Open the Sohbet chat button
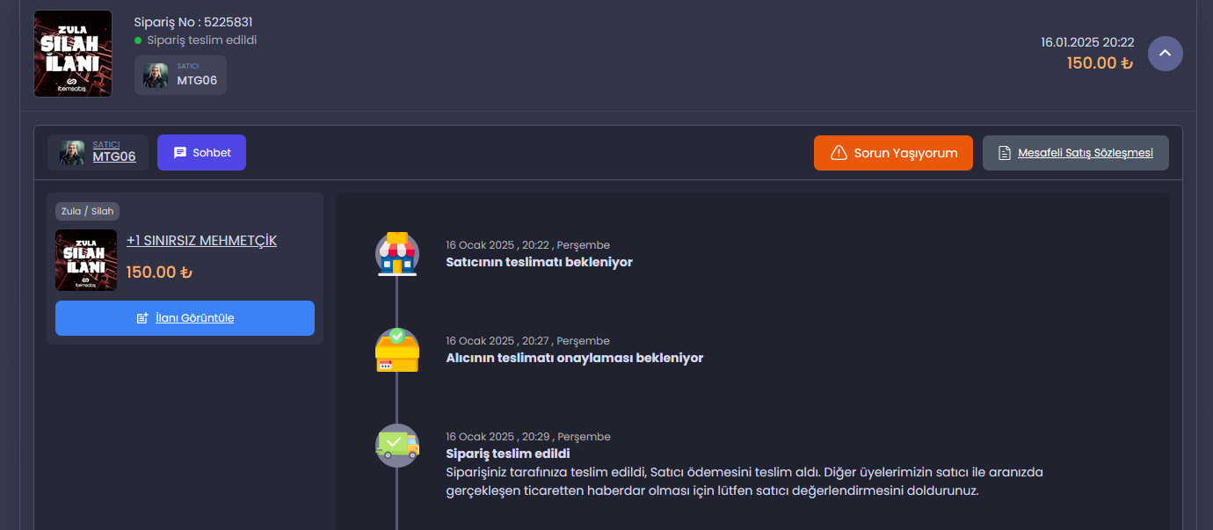Screen dimensions: 1213x530 click(201, 152)
